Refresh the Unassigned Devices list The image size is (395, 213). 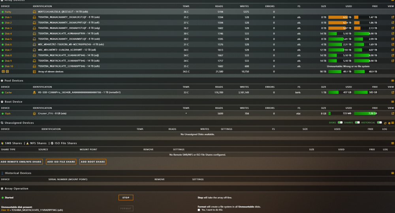point(385,123)
